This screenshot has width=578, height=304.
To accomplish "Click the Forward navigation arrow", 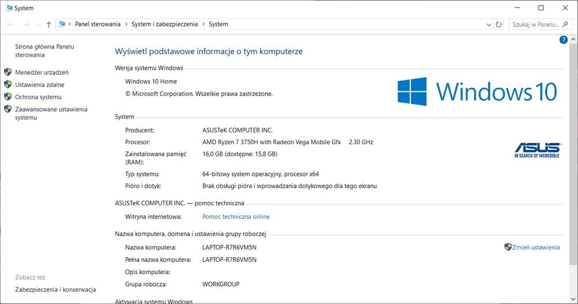I will (26, 24).
